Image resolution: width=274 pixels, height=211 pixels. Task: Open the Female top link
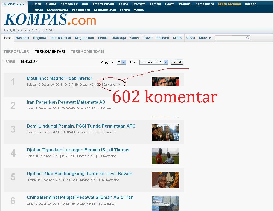coord(155,4)
